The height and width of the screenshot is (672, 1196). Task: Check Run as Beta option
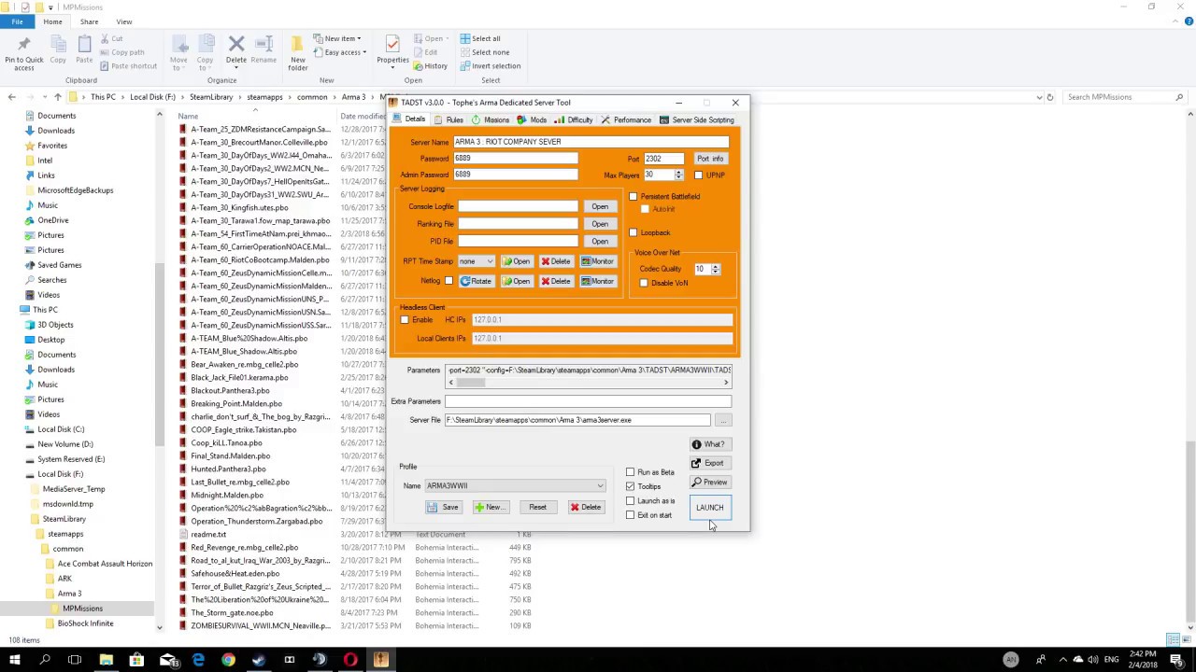click(x=631, y=472)
